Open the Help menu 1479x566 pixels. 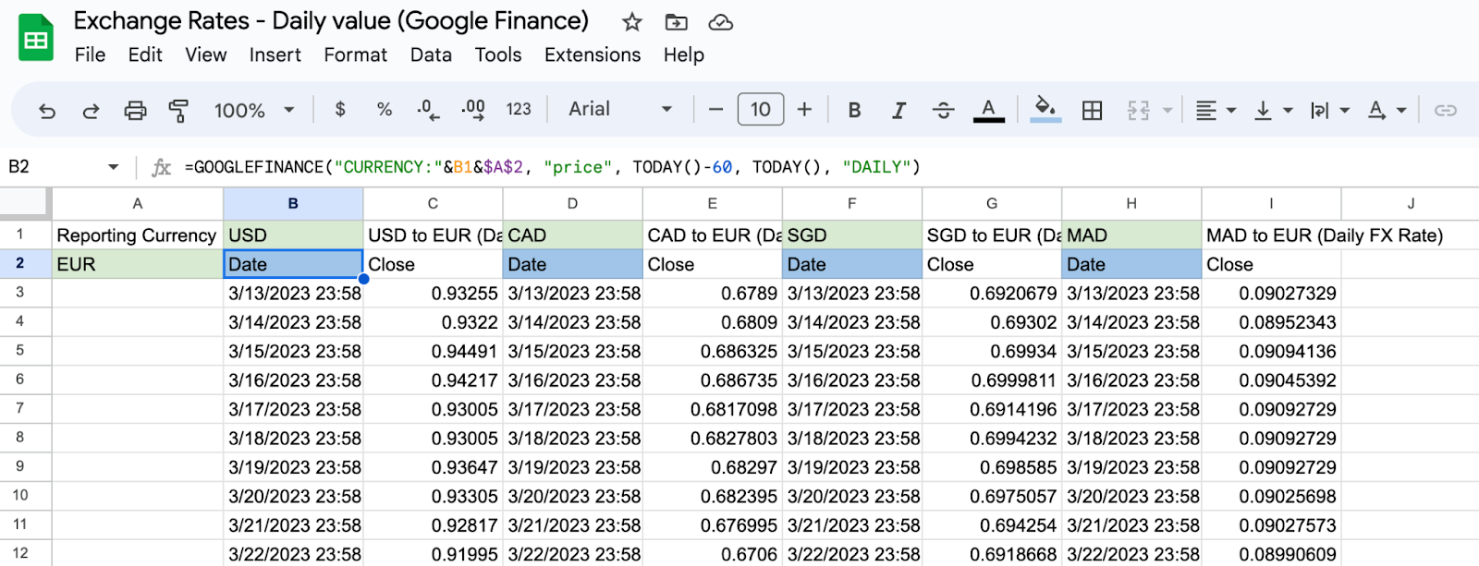coord(684,55)
